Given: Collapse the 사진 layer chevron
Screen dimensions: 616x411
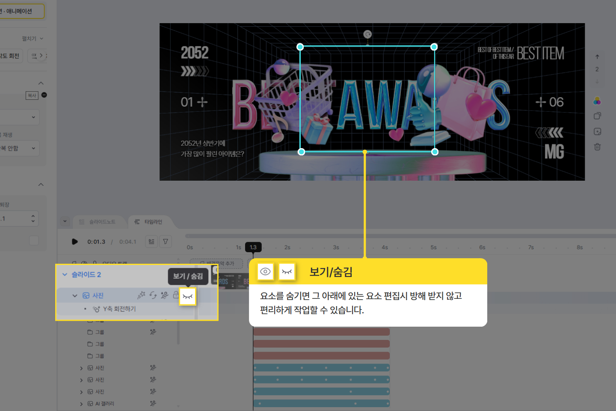Looking at the screenshot, I should coord(75,296).
